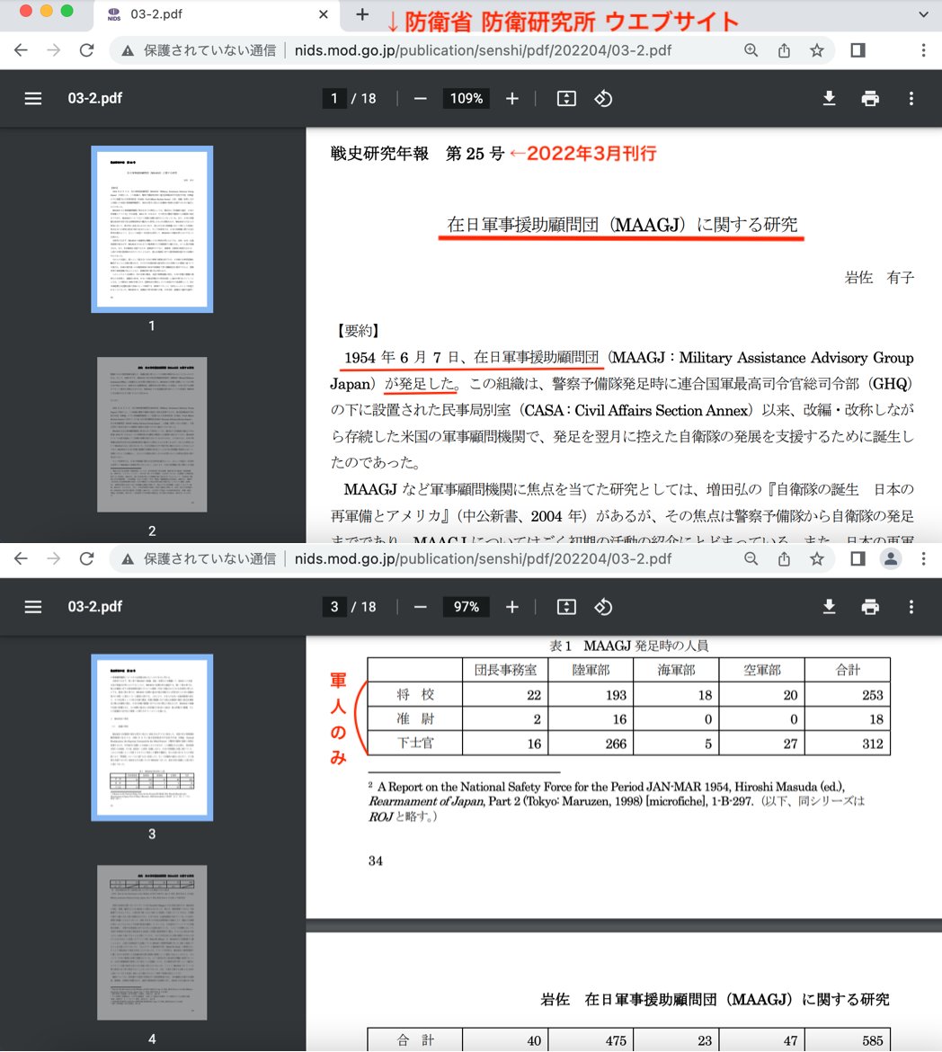942x1052 pixels.
Task: Rotate the PDF in page 3 viewer
Action: (x=603, y=607)
